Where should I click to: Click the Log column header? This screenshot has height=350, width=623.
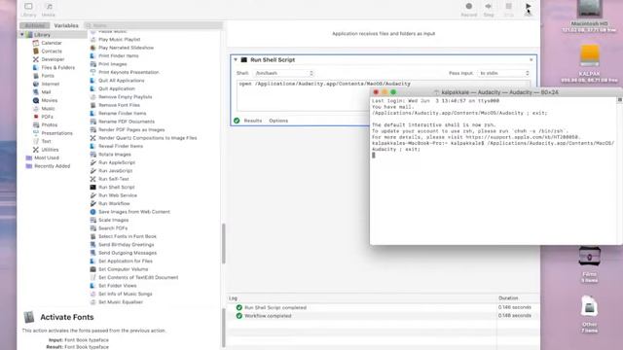tap(233, 298)
